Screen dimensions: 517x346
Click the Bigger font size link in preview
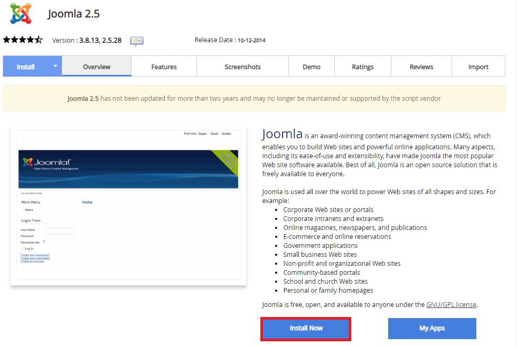click(203, 133)
